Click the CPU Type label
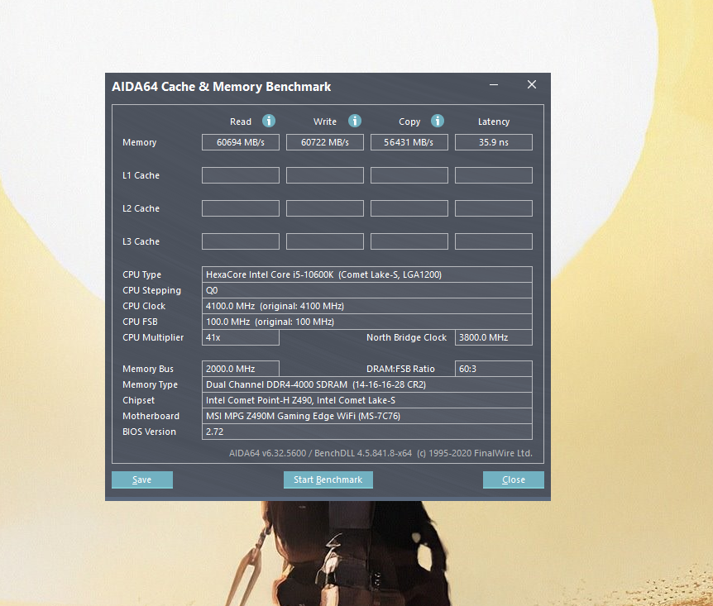 click(142, 274)
